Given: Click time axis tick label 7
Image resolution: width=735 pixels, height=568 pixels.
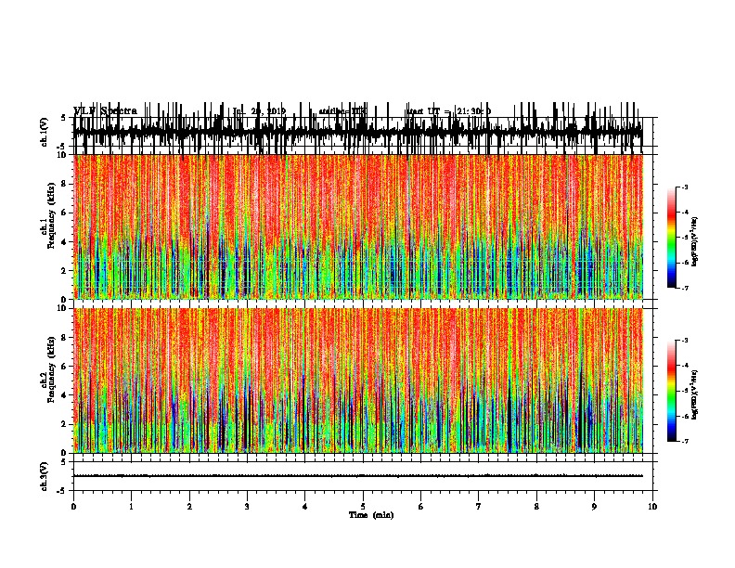Looking at the screenshot, I should tap(478, 507).
